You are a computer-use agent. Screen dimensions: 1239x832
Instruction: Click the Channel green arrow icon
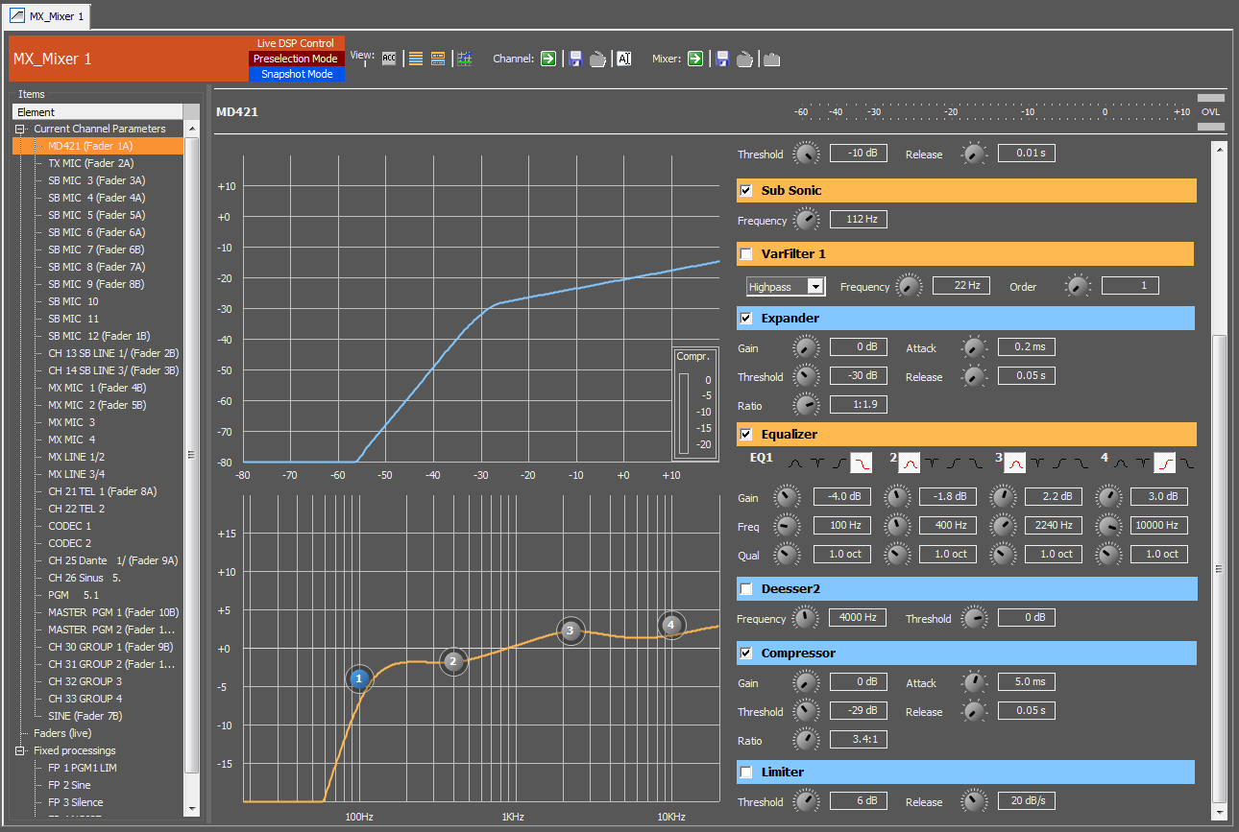coord(547,59)
